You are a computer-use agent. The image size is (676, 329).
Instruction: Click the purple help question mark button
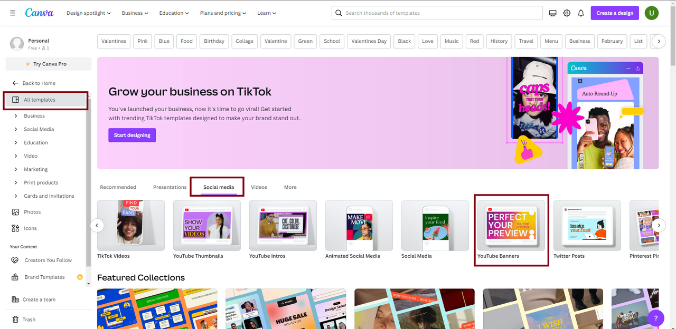click(655, 318)
